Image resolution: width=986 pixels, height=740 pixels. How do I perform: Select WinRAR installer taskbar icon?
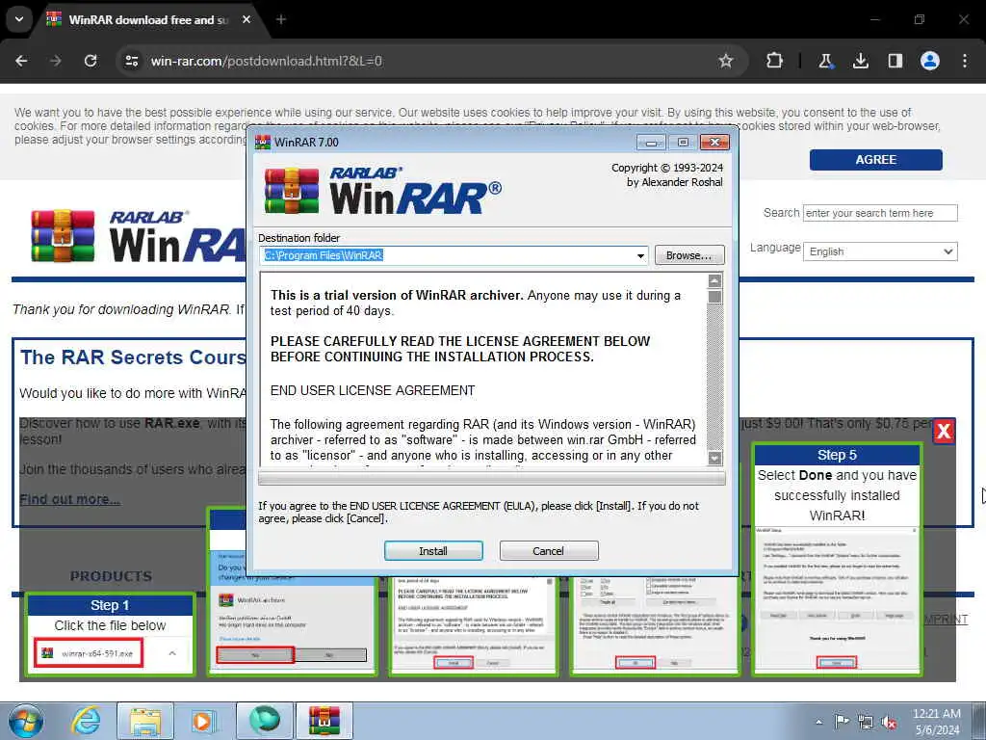pyautogui.click(x=324, y=721)
